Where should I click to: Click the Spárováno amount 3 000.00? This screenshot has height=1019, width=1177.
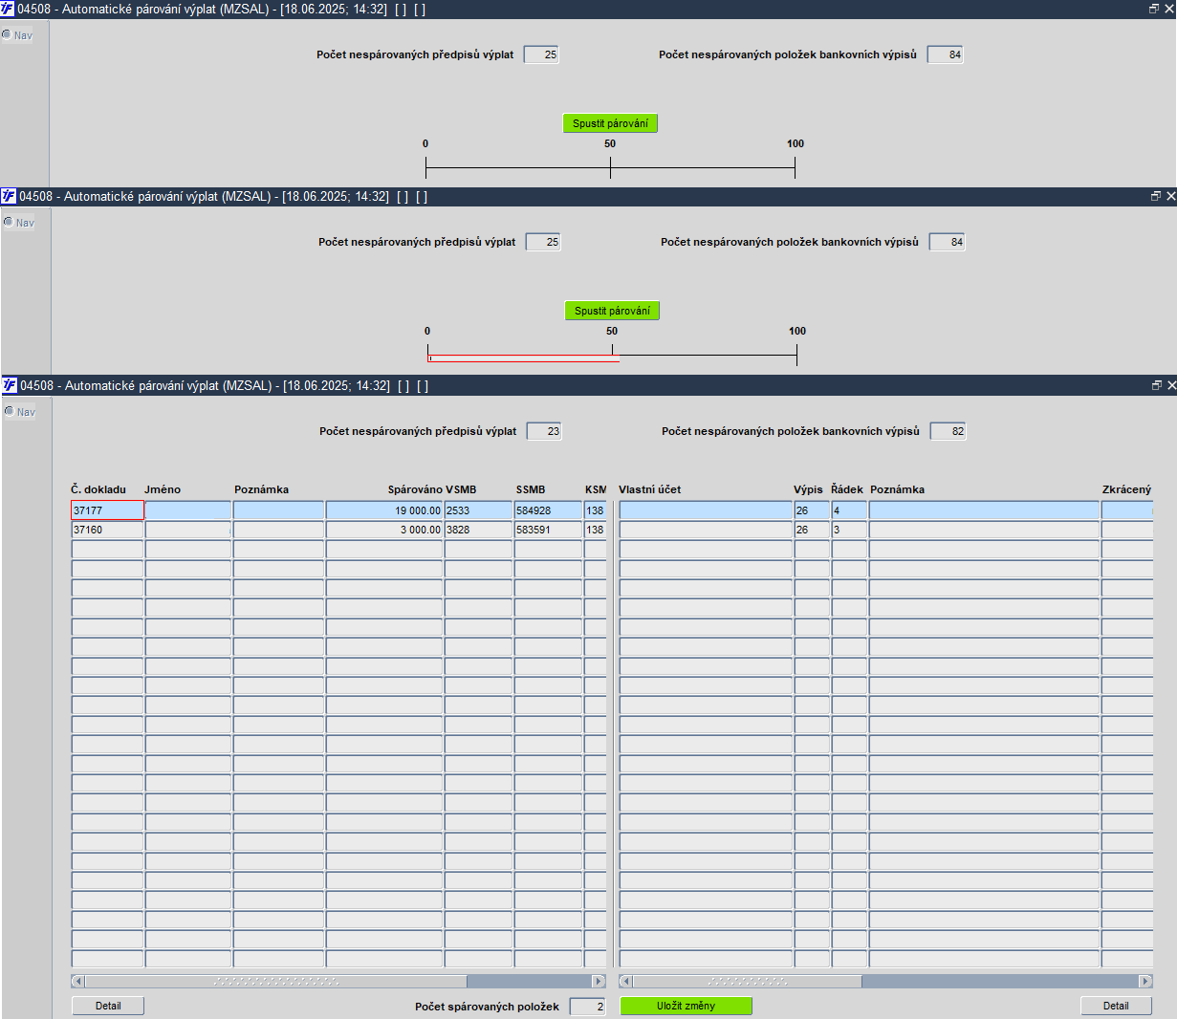tap(384, 530)
